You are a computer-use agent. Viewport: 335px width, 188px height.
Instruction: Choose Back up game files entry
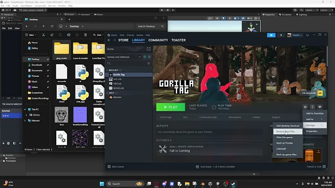[x=288, y=154]
